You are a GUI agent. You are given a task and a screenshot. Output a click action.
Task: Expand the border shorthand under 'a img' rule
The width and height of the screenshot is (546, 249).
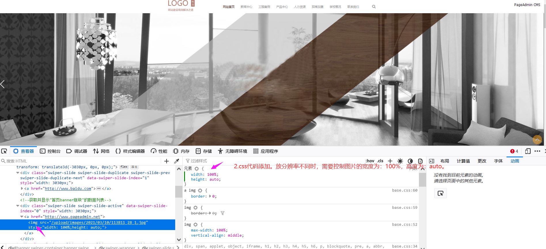(210, 196)
